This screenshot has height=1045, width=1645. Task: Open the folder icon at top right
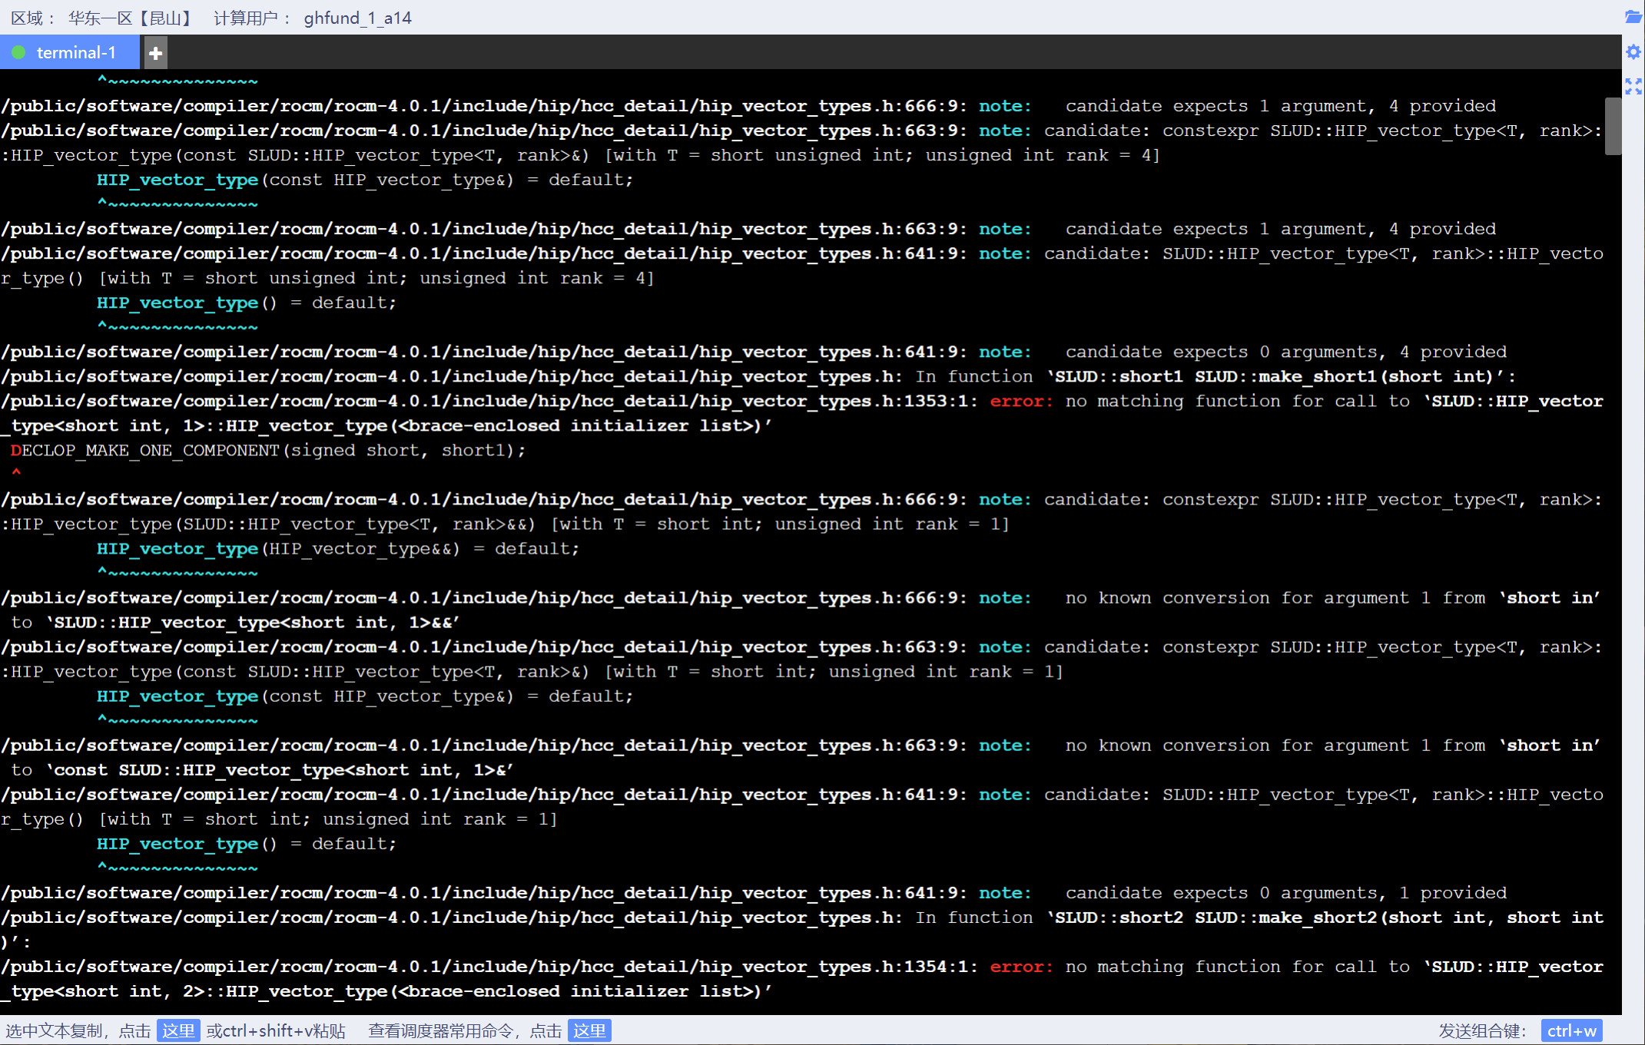tap(1633, 17)
